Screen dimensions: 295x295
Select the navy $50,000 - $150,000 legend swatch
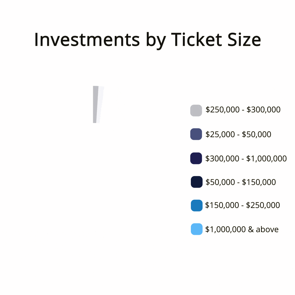coord(196,182)
